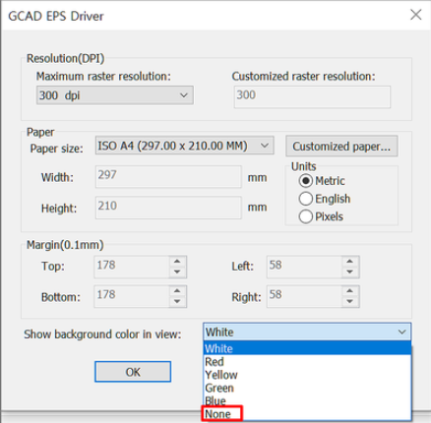431x423 pixels.
Task: Increase the Left margin with up arrow
Action: coord(350,262)
